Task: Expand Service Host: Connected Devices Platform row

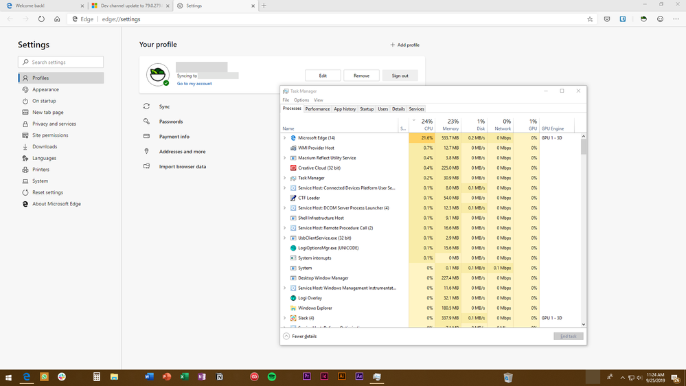Action: point(285,188)
